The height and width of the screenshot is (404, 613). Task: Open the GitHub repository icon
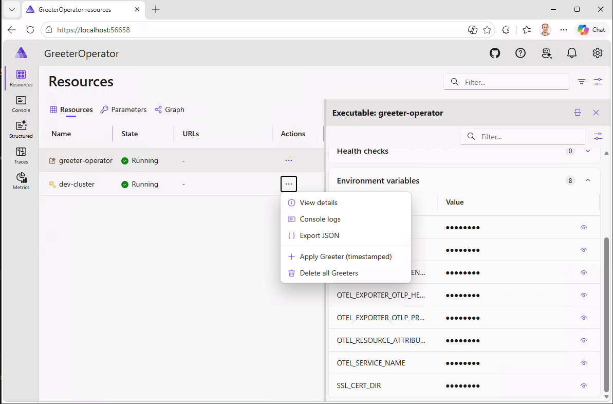pos(495,53)
